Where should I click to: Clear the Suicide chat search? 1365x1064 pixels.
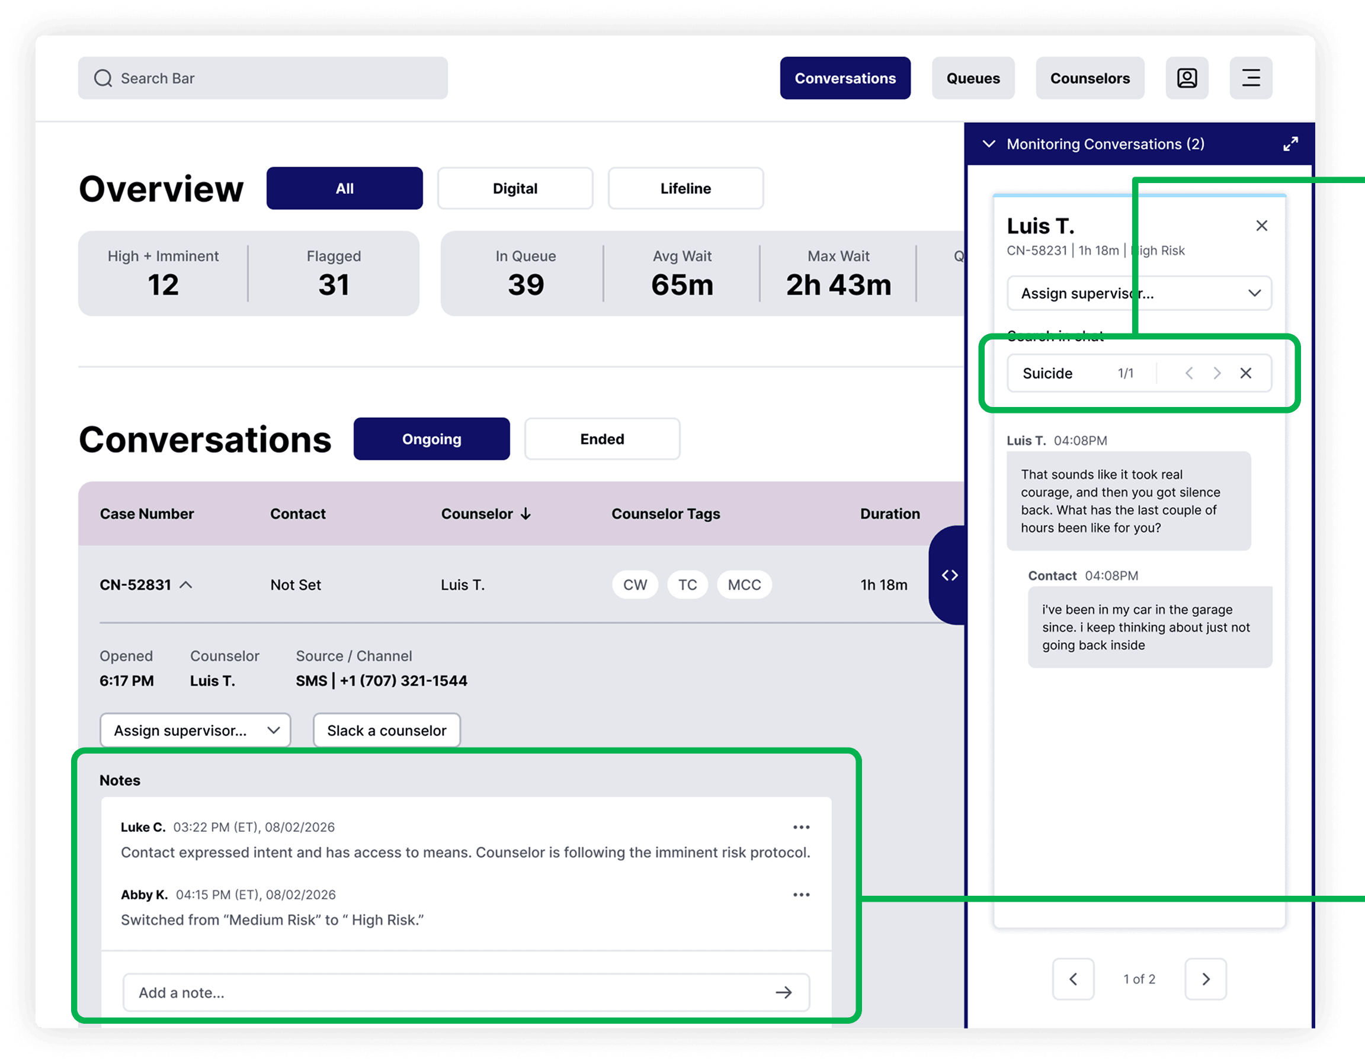[x=1246, y=373]
